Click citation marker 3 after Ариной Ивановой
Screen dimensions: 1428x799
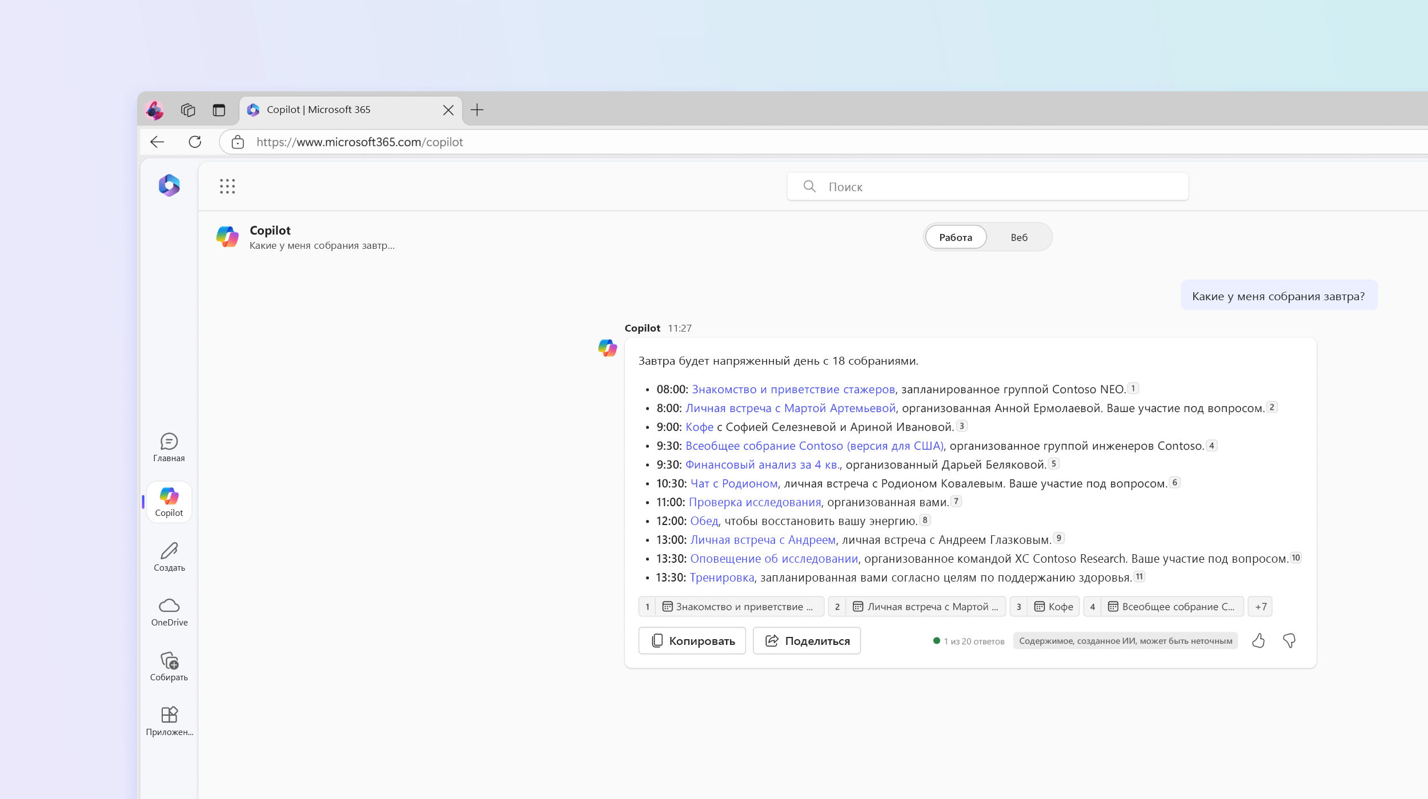point(961,426)
